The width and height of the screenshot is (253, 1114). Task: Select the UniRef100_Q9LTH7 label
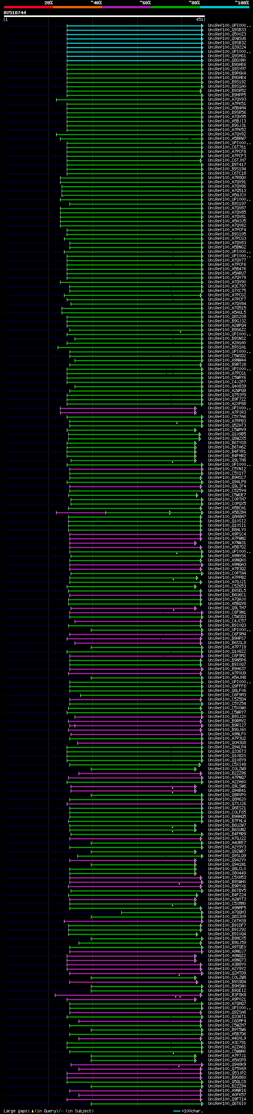pyautogui.click(x=227, y=608)
